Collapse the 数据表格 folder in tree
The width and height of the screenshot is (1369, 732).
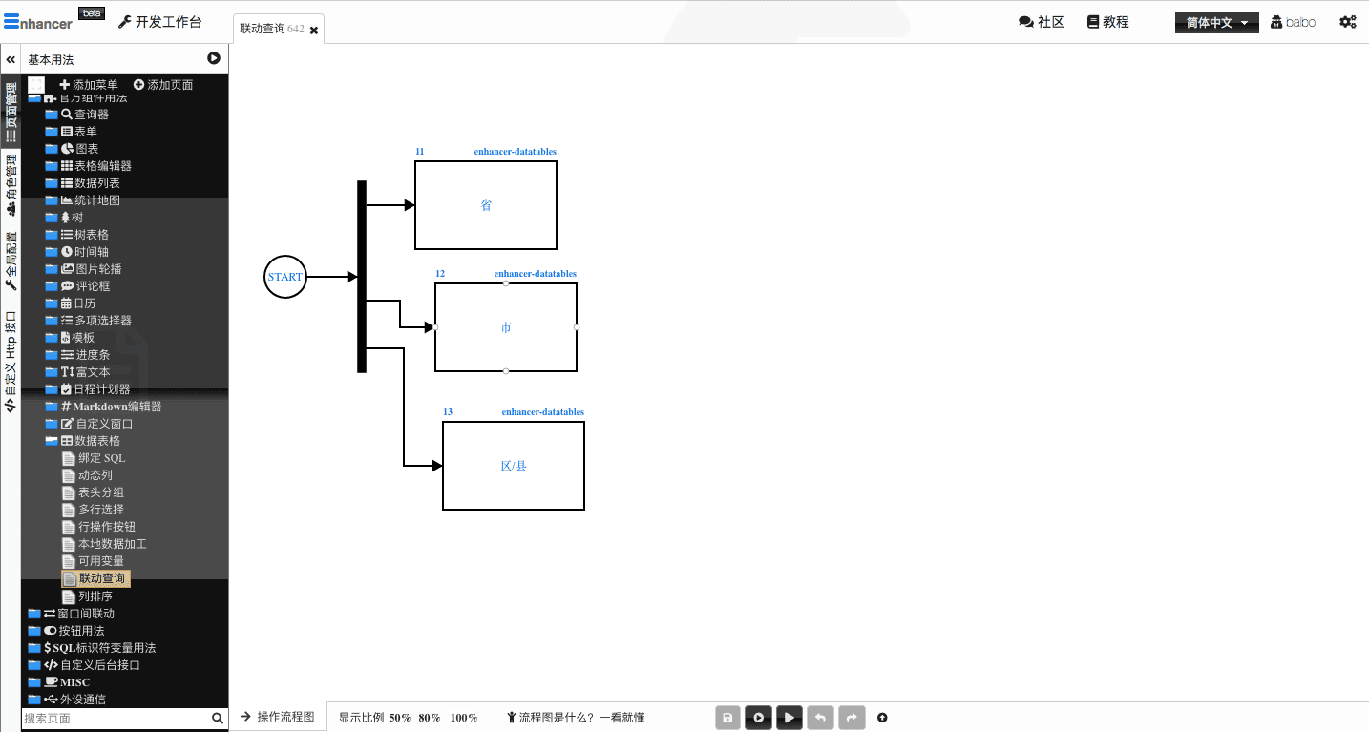tap(52, 441)
